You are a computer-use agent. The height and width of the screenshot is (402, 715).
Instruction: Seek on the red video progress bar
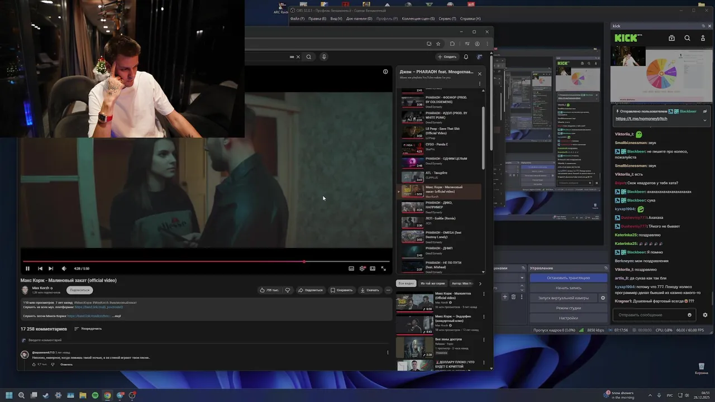(206, 261)
